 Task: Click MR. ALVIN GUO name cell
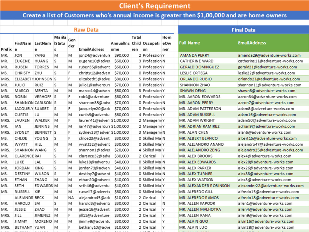tap(208, 221)
